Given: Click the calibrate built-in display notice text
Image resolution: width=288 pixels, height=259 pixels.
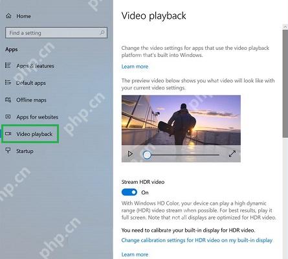Looking at the screenshot, I should (188, 231).
